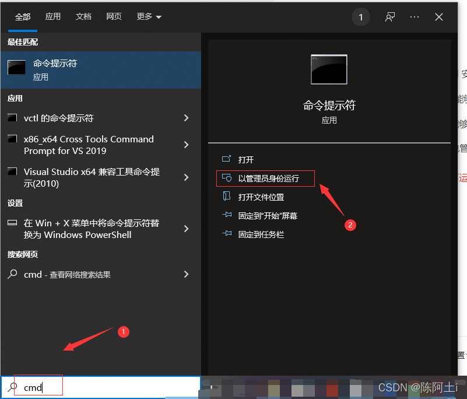The width and height of the screenshot is (467, 399).
Task: Select the 命令提示符 best match result
Action: (101, 70)
